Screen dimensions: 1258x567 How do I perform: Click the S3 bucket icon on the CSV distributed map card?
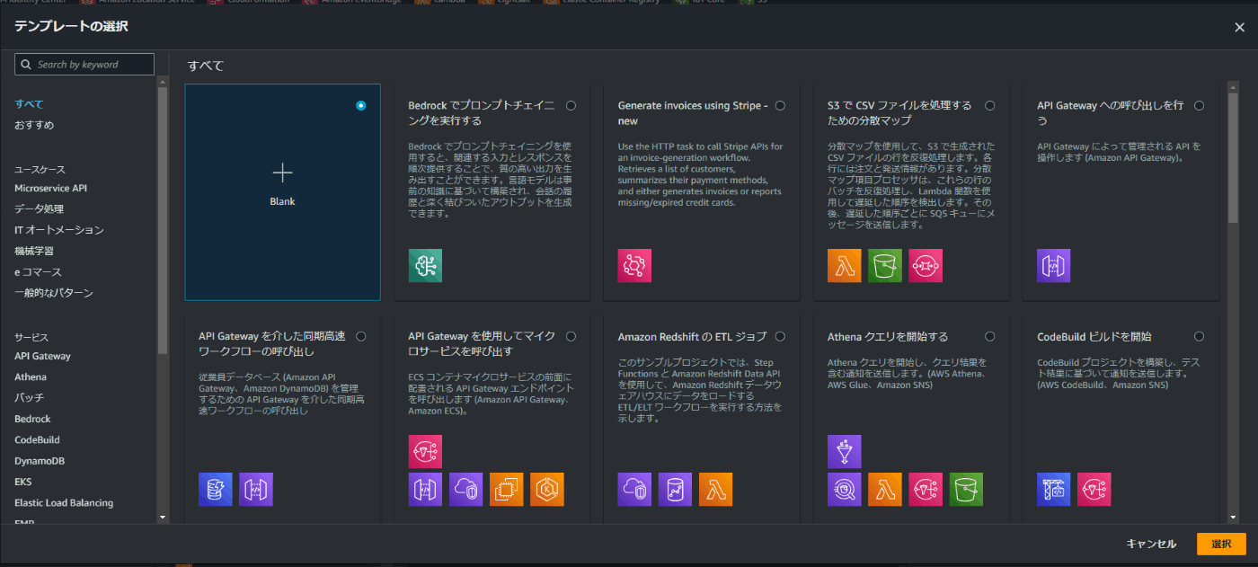pos(885,266)
